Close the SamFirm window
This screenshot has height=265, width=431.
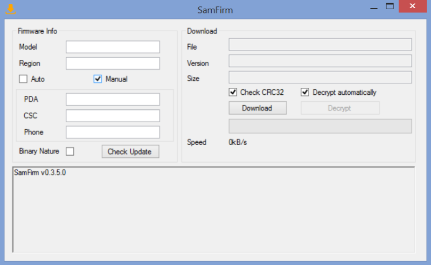[x=413, y=6]
